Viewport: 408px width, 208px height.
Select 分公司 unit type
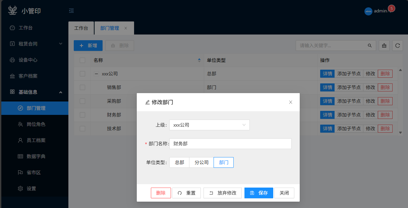point(201,162)
